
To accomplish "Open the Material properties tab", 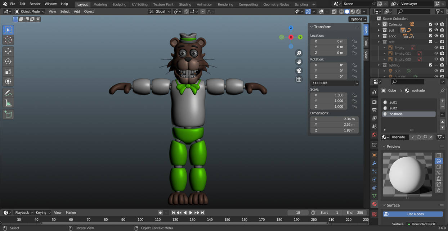I will click(375, 204).
